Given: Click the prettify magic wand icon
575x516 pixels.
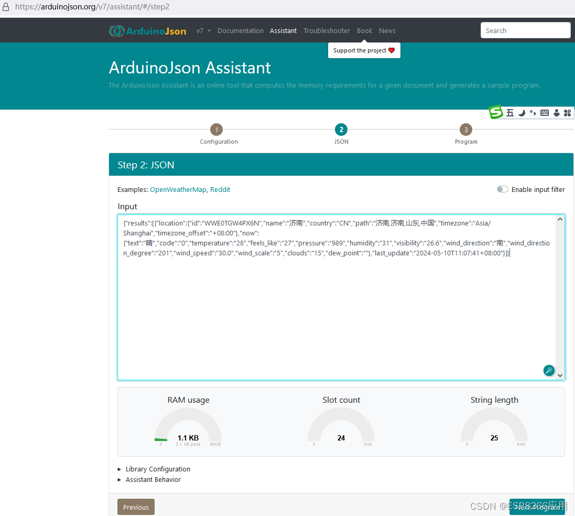Looking at the screenshot, I should tap(549, 370).
